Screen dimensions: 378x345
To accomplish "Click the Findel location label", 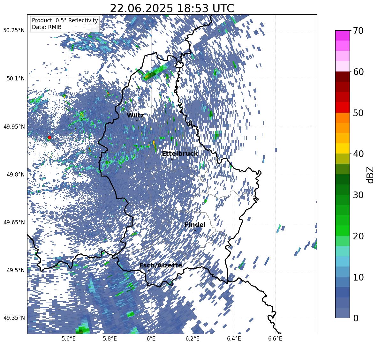I will (195, 225).
